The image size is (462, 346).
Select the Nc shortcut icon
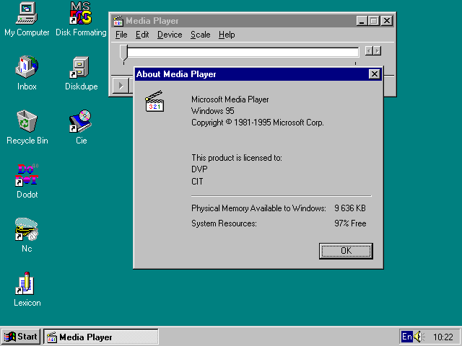coord(27,230)
